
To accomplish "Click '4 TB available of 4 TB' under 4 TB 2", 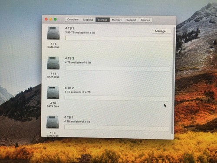I will [x=78, y=92].
